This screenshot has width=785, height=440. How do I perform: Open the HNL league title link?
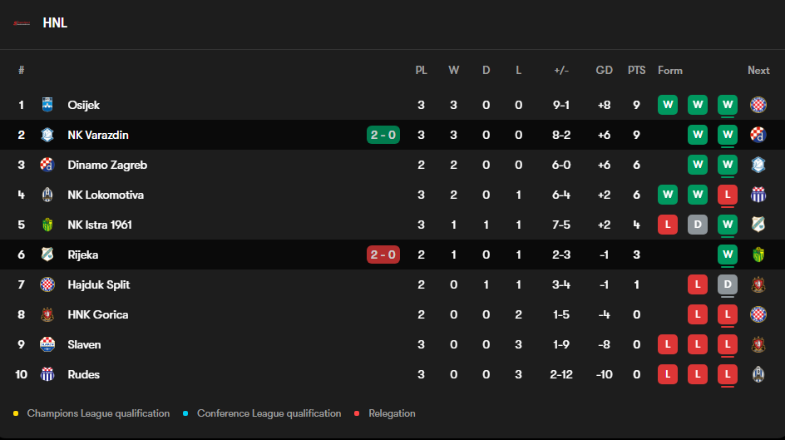click(55, 23)
